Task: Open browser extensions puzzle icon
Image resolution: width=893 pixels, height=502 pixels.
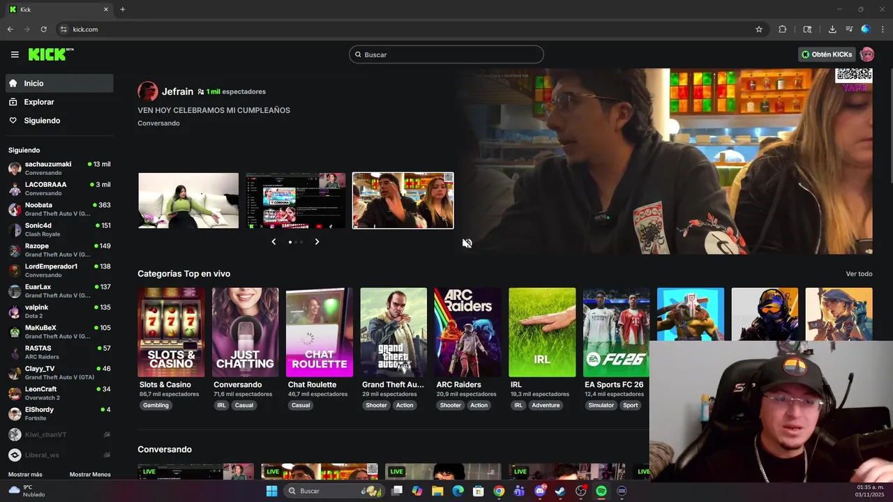Action: click(x=782, y=29)
